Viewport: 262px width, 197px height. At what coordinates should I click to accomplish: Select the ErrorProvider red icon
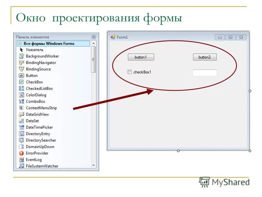(x=21, y=153)
